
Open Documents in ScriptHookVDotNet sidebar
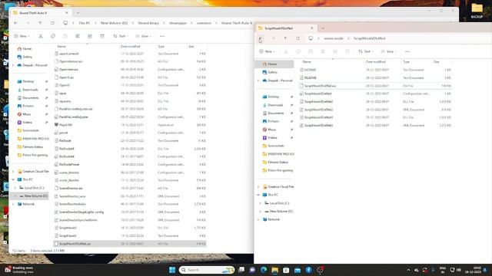(275, 113)
